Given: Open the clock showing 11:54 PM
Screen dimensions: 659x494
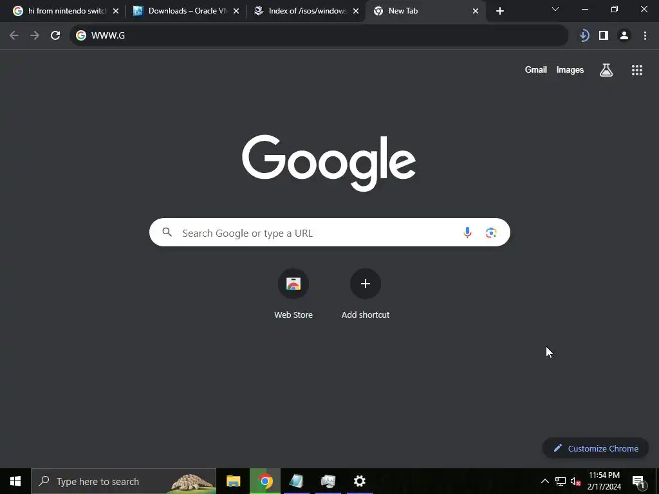Looking at the screenshot, I should click(x=604, y=481).
